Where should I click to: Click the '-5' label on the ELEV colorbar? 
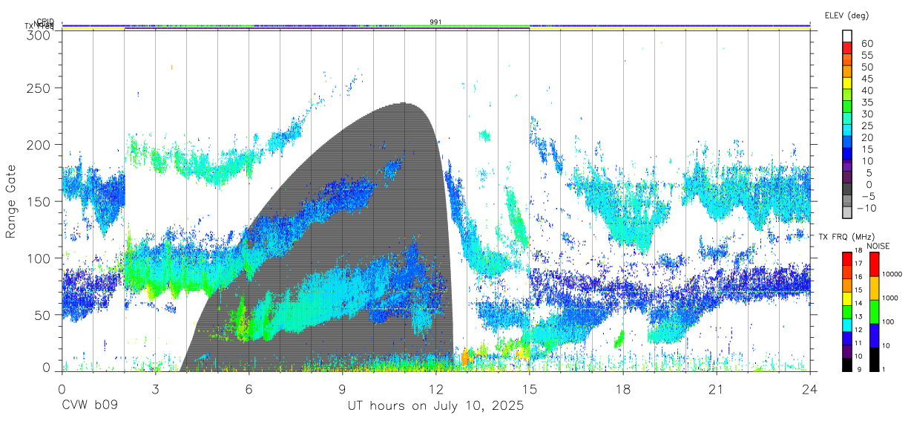coord(868,196)
